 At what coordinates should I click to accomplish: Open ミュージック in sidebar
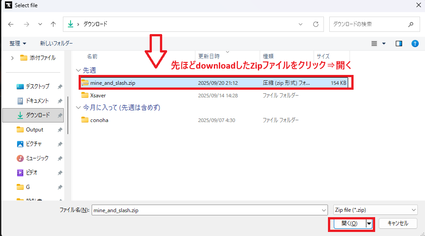(x=32, y=158)
